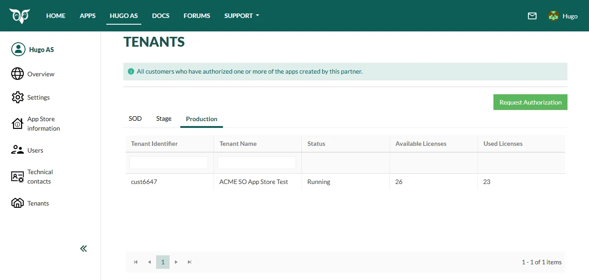
Task: Open the Users icon in sidebar
Action: point(17,150)
